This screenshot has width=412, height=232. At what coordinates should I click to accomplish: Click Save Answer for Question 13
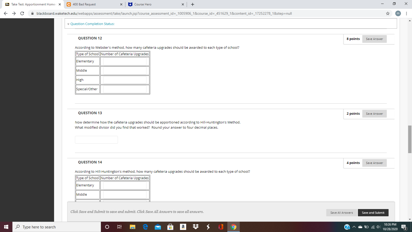point(374,113)
